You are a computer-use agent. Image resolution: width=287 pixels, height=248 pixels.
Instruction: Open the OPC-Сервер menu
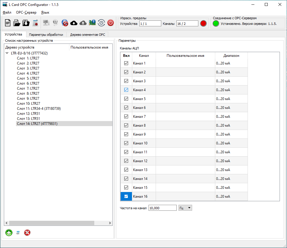[x=26, y=12]
